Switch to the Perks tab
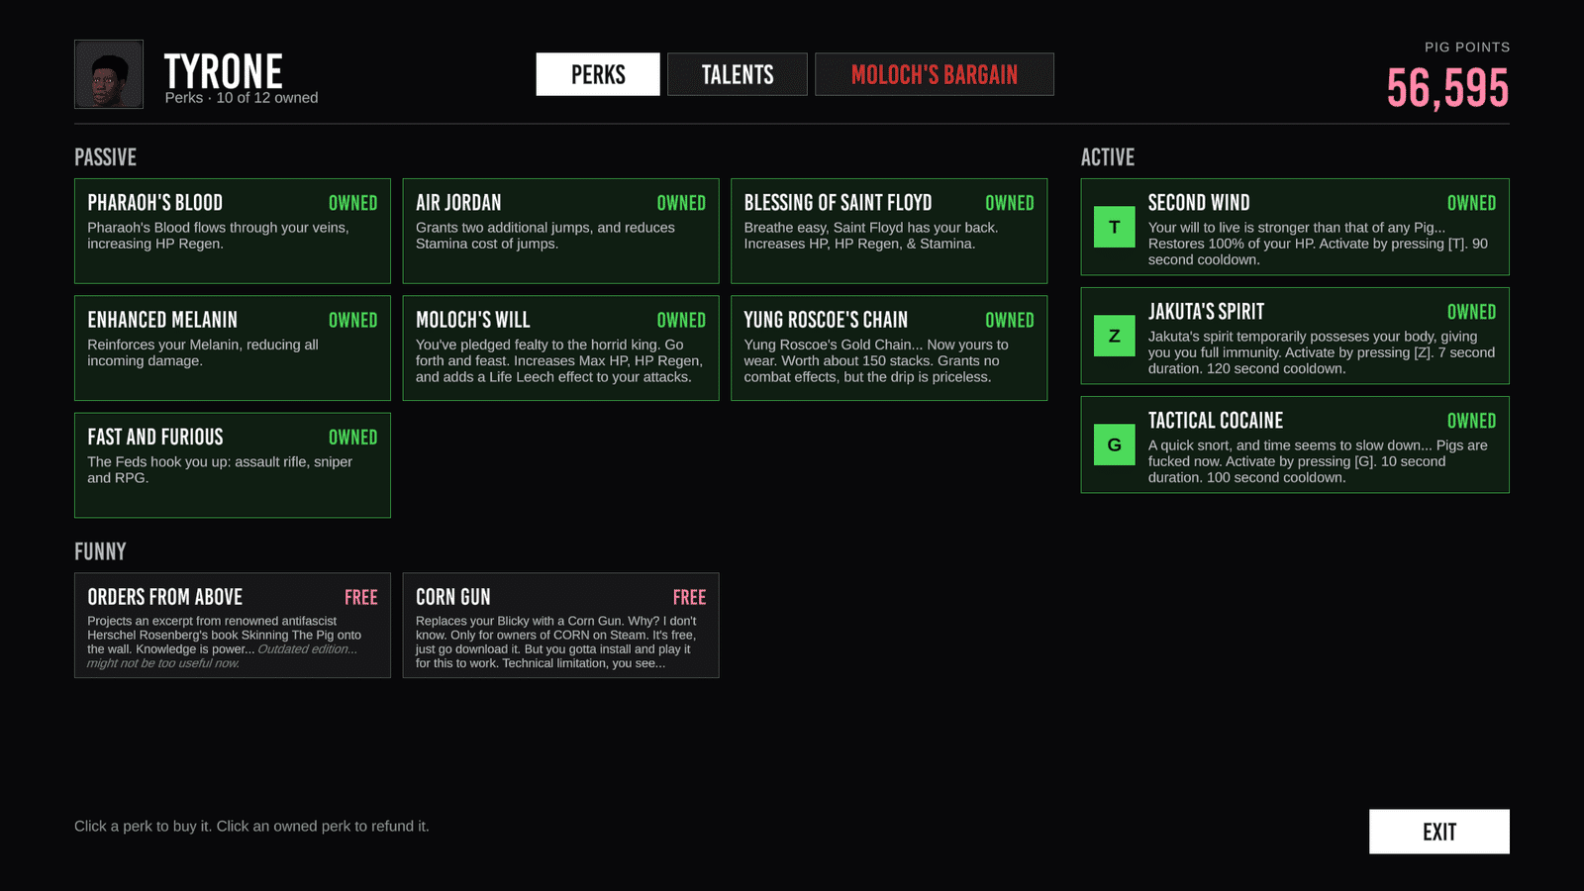 click(598, 74)
